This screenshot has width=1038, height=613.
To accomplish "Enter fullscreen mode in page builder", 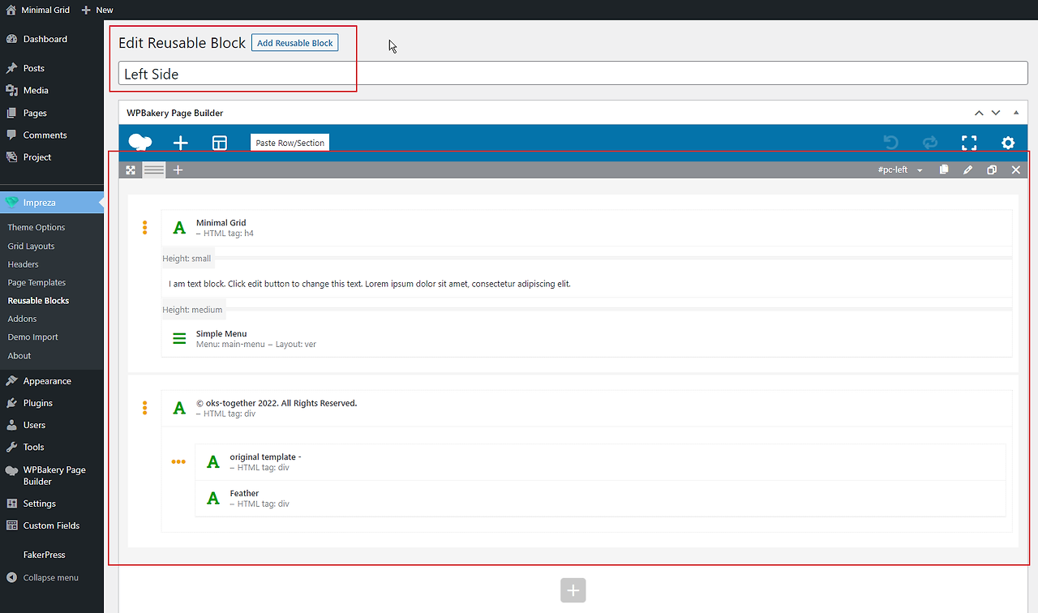I will (x=969, y=143).
